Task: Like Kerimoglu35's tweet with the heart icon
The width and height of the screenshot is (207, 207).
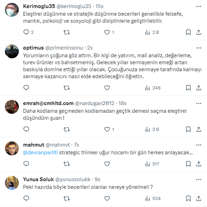Action: 107,32
